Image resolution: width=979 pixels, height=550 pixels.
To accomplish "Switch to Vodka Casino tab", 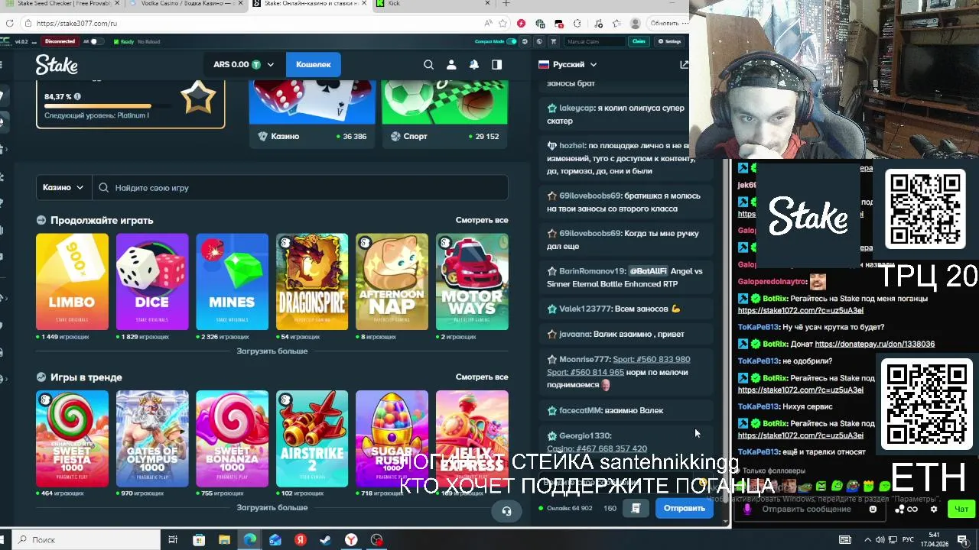I will (187, 4).
